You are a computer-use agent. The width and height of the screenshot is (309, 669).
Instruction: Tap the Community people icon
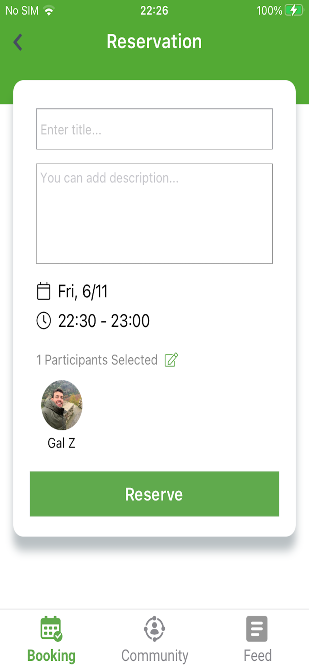pos(154,629)
